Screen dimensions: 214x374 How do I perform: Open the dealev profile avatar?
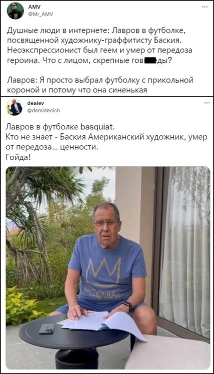[14, 107]
